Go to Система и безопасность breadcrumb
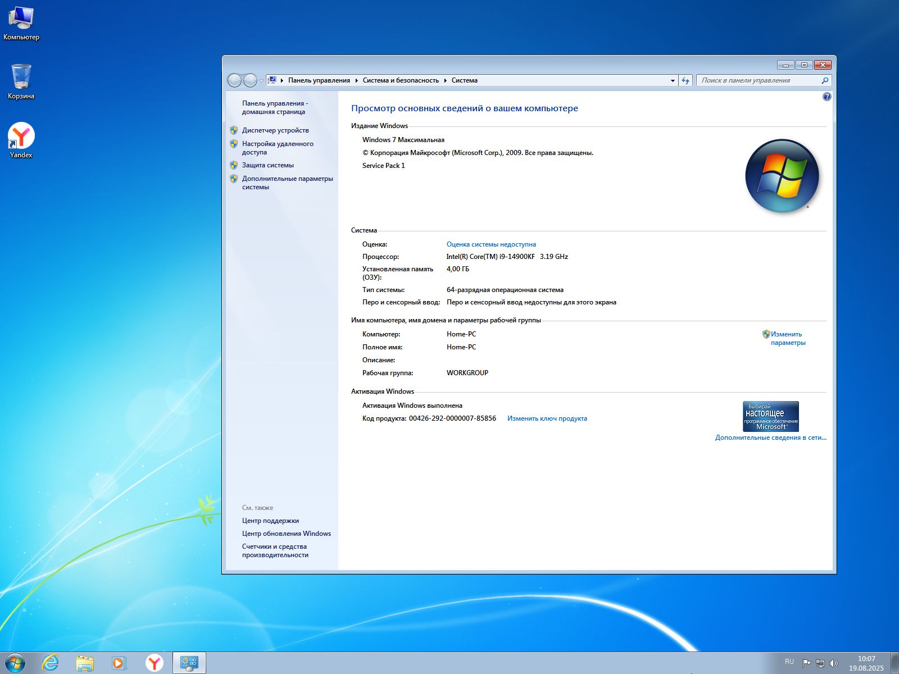Viewport: 899px width, 674px height. coord(401,80)
